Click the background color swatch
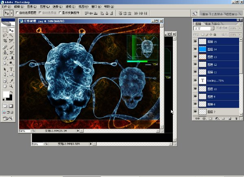Viewport: 244px width, 177px height. coord(11,99)
